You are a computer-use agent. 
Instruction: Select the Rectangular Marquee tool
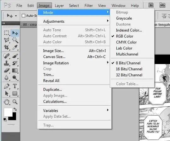click(x=7, y=33)
